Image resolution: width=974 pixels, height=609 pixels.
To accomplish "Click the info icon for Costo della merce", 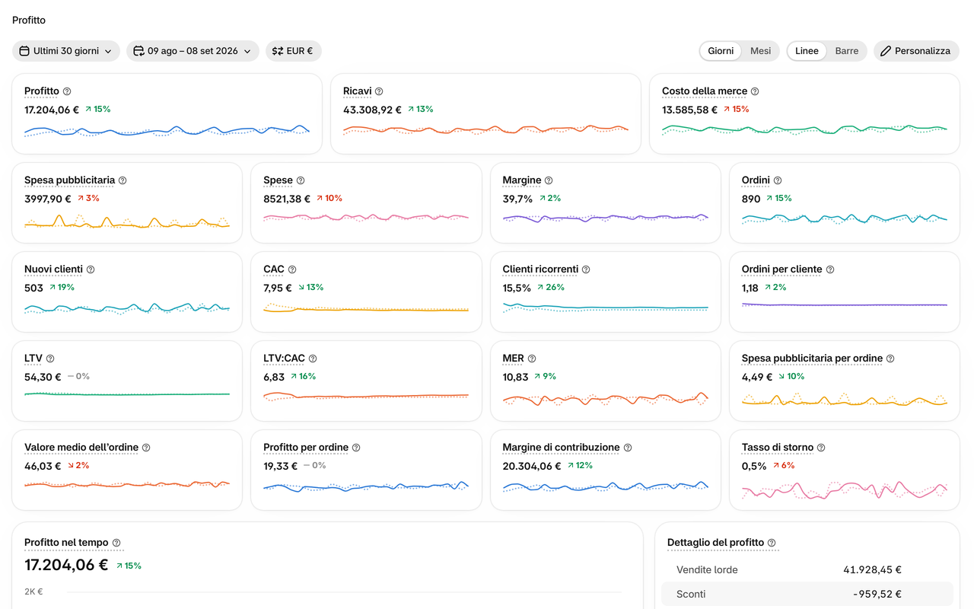I will [x=755, y=91].
